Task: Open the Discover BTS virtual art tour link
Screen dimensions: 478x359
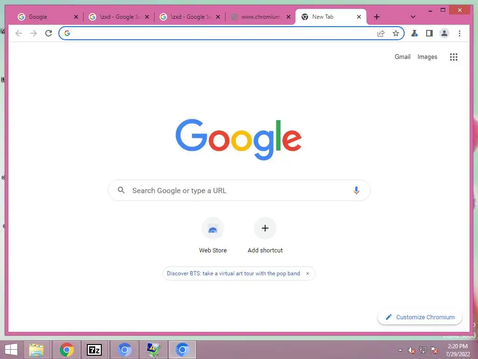Action: (x=233, y=273)
